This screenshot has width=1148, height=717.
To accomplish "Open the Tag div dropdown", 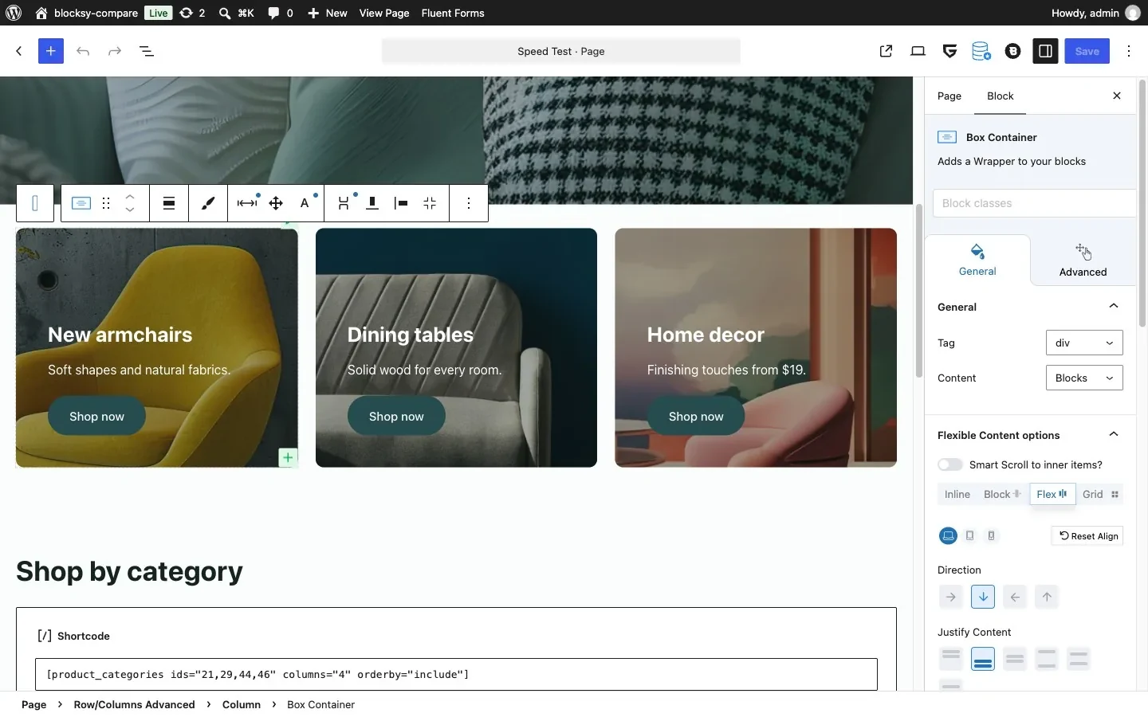I will coord(1085,343).
